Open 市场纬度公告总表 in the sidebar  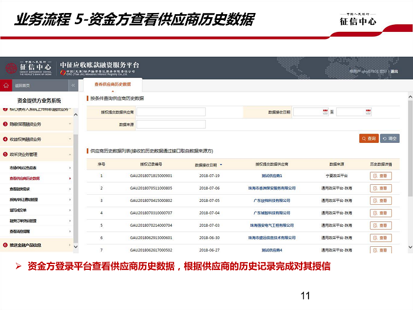pos(24,168)
